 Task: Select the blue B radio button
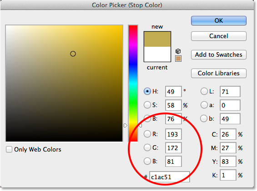147,161
